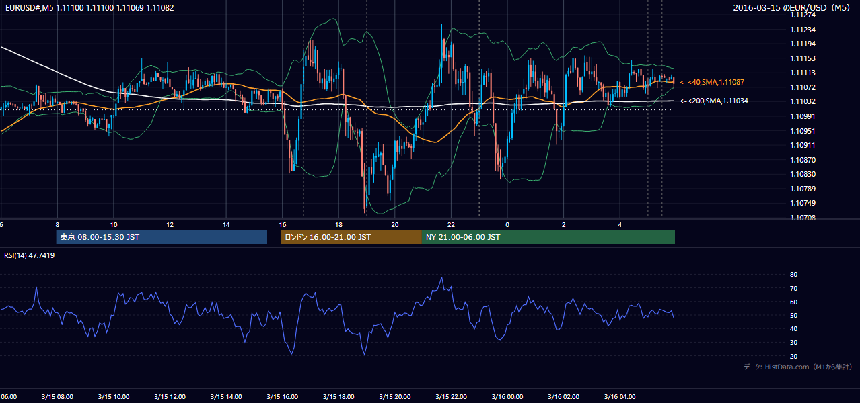This screenshot has height=403, width=860.
Task: Click the London 16:00-21:00 JST session bar
Action: coord(351,237)
